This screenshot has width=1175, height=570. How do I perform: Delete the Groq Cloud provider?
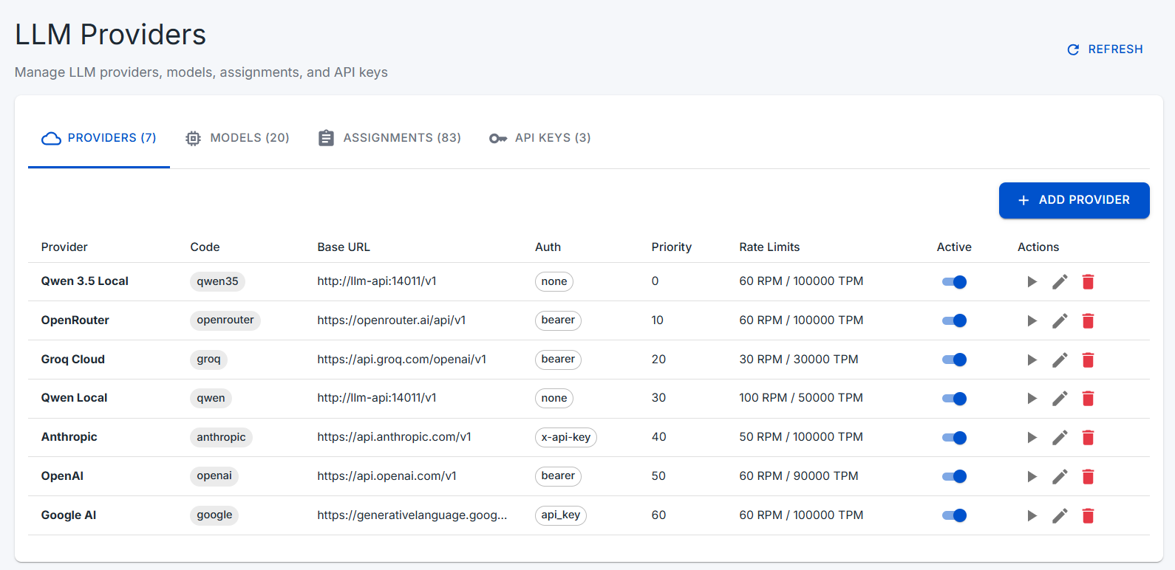1088,360
